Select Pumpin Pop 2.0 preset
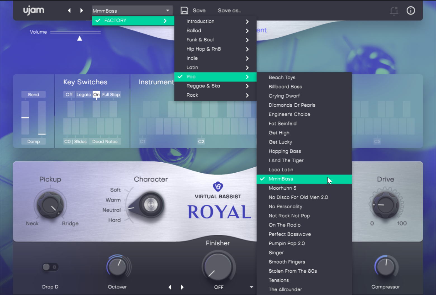Image resolution: width=436 pixels, height=295 pixels. pos(304,244)
